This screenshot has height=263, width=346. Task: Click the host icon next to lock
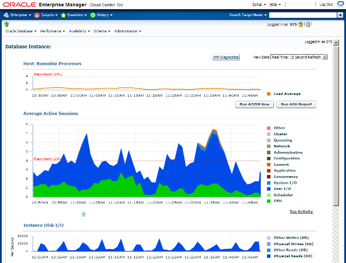coord(308,24)
